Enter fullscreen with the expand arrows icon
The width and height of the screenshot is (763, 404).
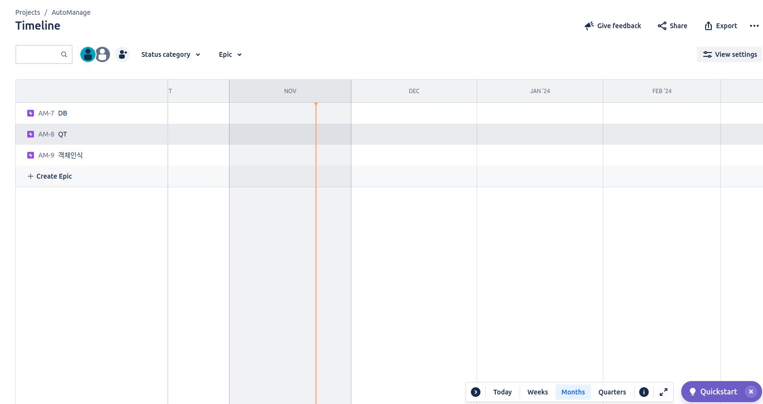(664, 392)
